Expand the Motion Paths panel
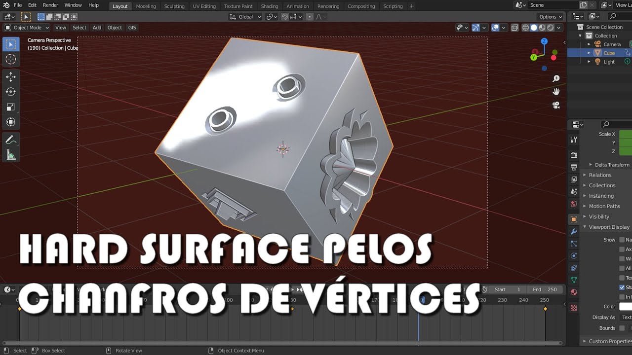Viewport: 632px width, 355px height. (604, 206)
